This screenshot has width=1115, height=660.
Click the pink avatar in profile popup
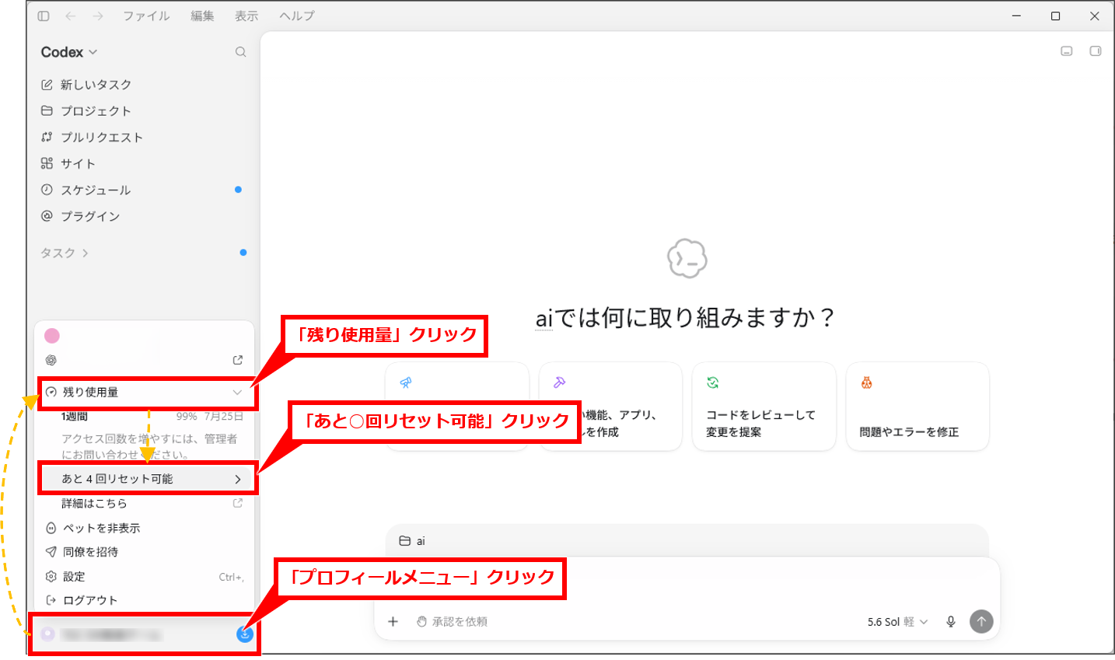[52, 336]
